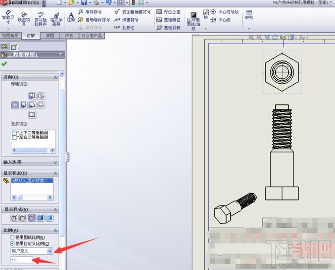Open the FeatureManager design tree tab
335x270 pixels.
pos(4,46)
